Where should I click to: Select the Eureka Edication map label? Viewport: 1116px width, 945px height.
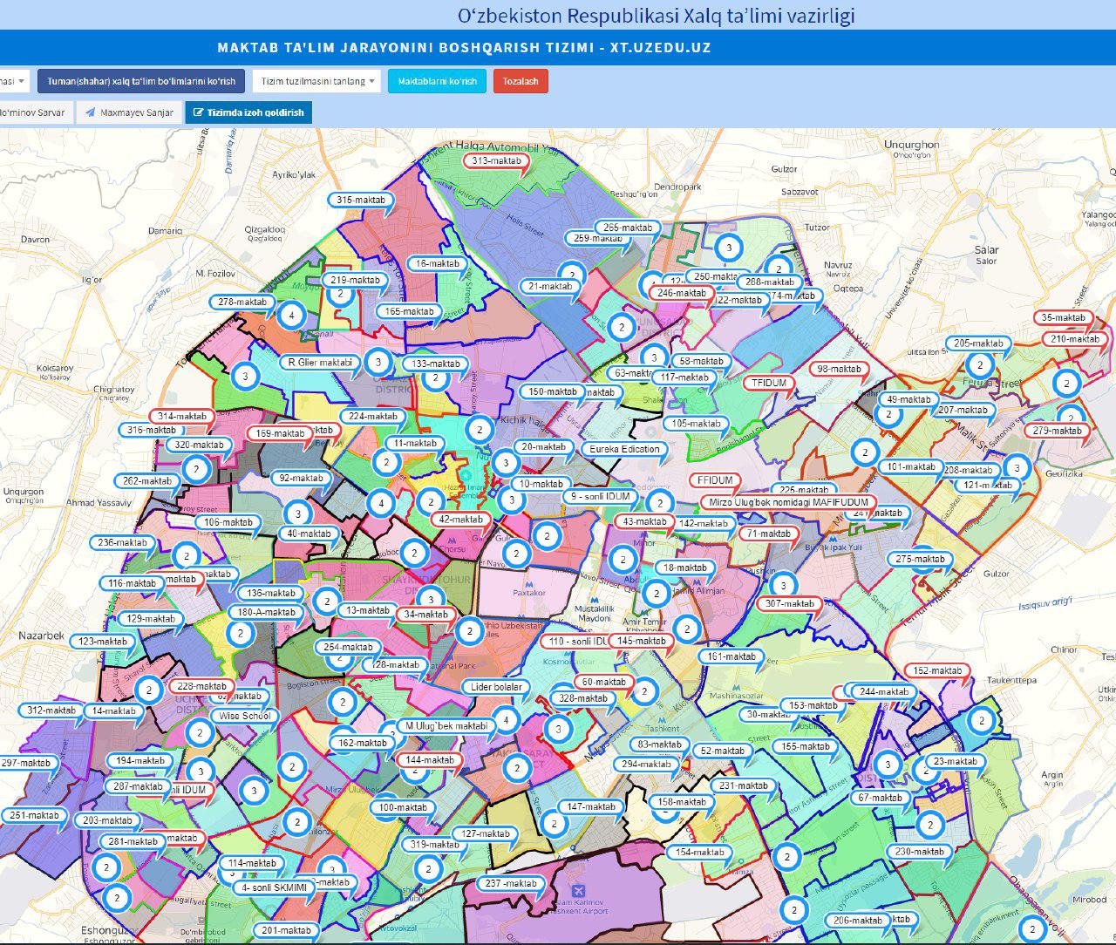coord(624,449)
